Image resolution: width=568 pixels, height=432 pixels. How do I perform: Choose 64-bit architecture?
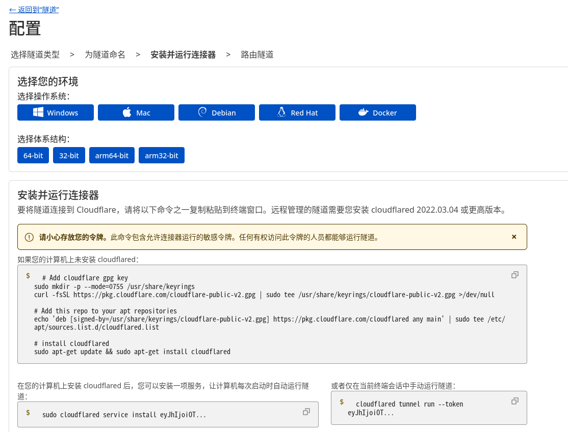pos(33,155)
